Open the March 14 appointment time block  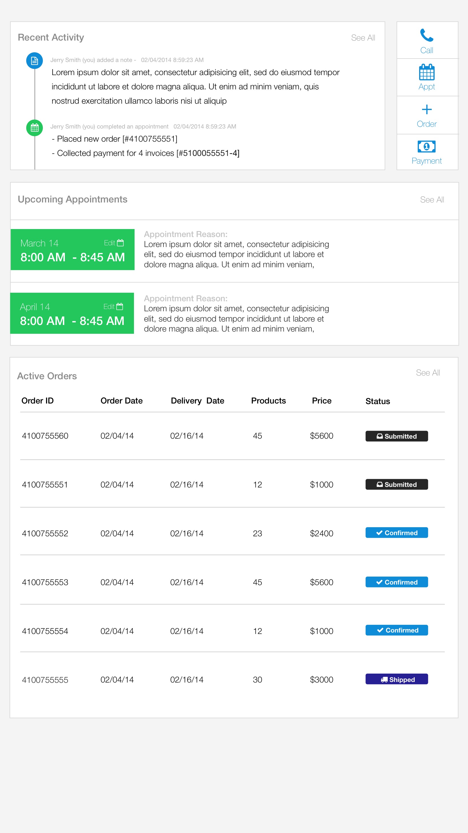coord(73,250)
